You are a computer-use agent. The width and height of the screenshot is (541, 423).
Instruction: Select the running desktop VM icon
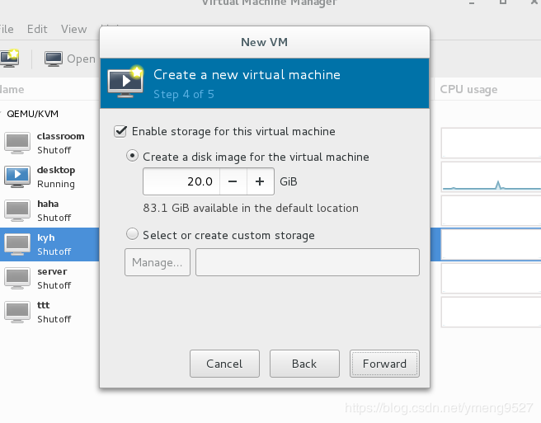[17, 176]
